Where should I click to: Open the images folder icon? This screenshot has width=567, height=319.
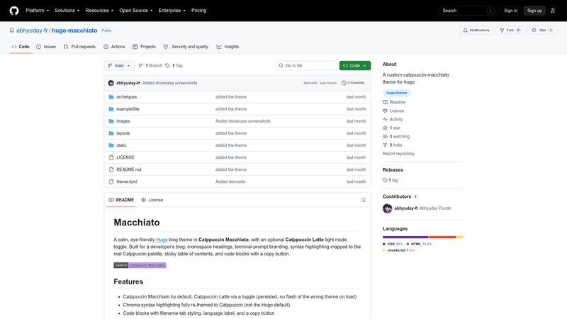[111, 121]
